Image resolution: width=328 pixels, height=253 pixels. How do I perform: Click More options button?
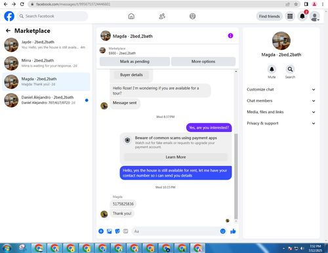tap(203, 62)
